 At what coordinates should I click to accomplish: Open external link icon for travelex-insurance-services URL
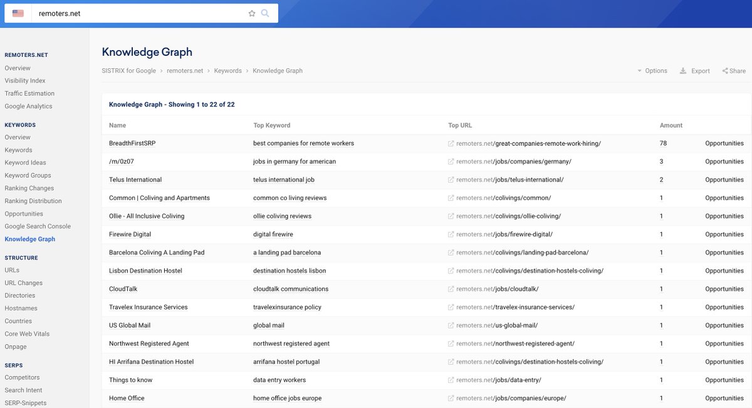tap(451, 307)
